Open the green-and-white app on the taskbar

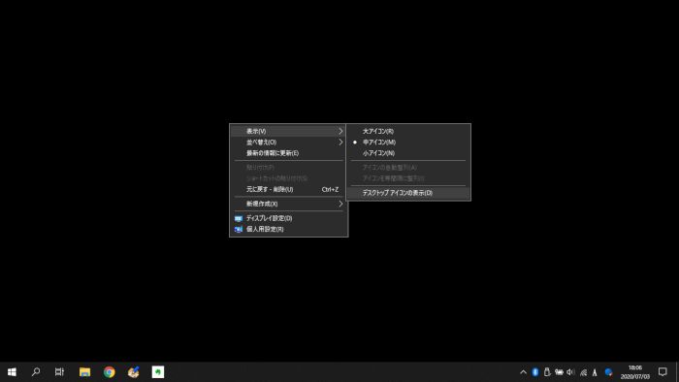[158, 372]
